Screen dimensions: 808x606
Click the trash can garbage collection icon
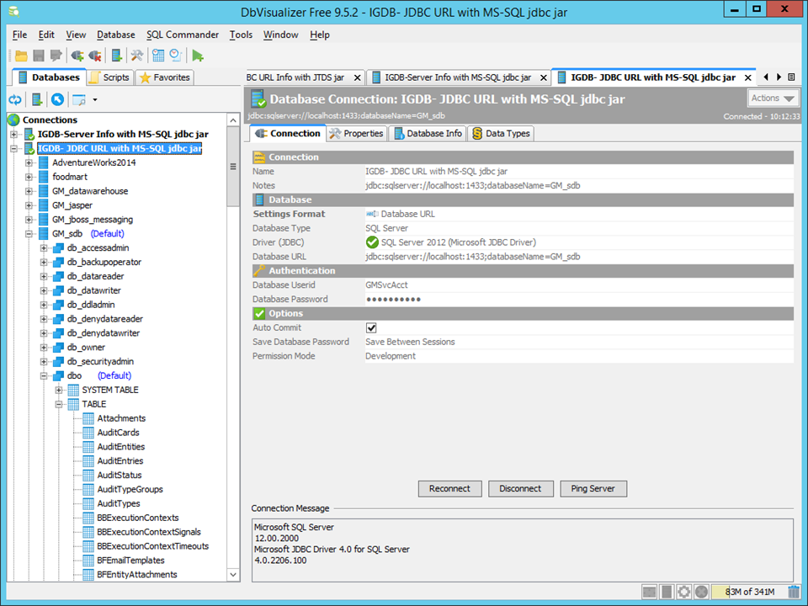pyautogui.click(x=794, y=592)
